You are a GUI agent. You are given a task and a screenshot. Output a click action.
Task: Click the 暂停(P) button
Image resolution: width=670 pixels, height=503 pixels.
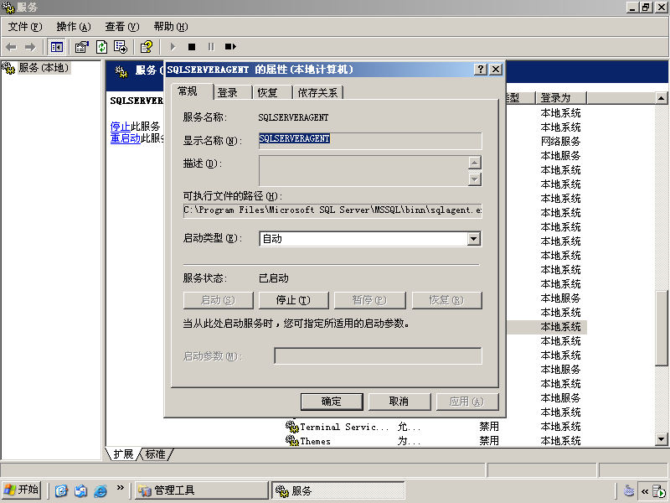click(x=369, y=300)
